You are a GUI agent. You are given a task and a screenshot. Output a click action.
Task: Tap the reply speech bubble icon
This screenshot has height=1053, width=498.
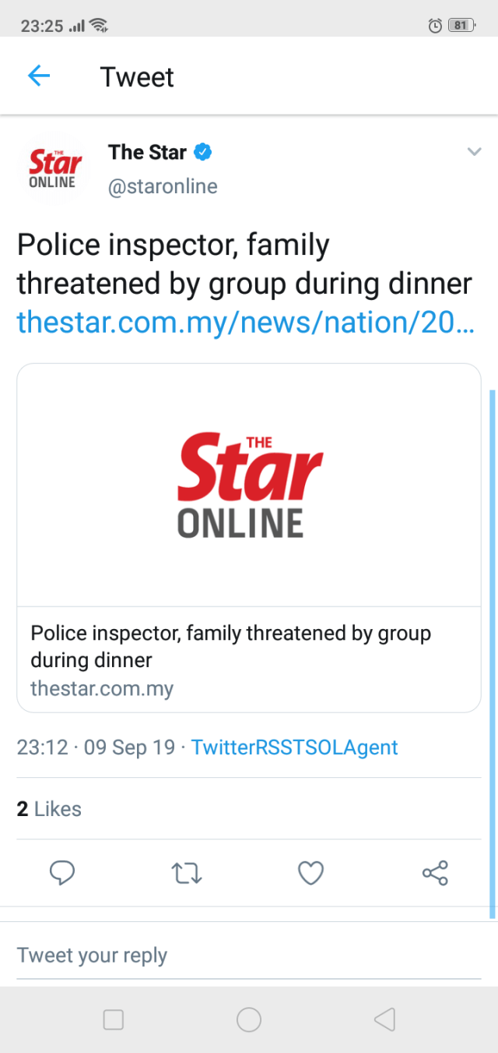pyautogui.click(x=62, y=873)
